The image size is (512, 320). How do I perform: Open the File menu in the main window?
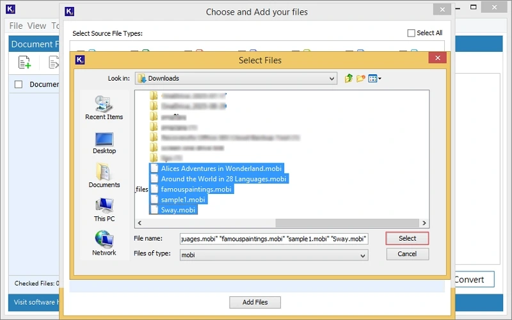[16, 26]
